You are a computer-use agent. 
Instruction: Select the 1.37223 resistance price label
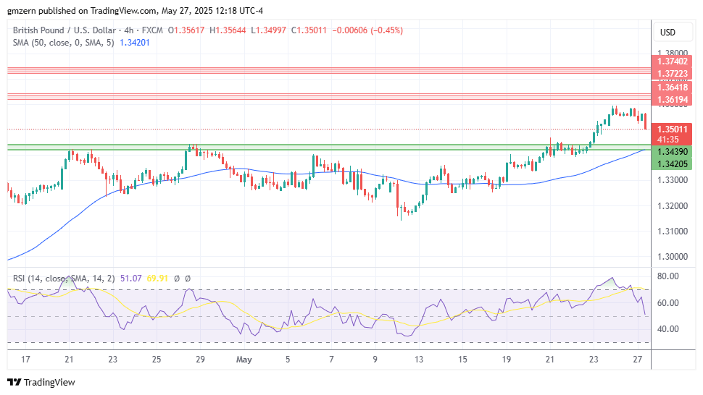click(673, 74)
